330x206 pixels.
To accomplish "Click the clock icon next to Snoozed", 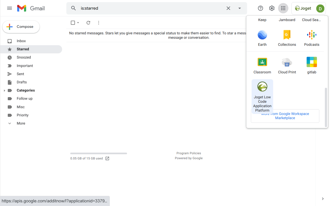I will 10,57.
